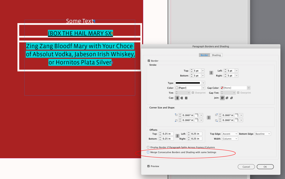Click the Left stroke stepper arrows

225,71
